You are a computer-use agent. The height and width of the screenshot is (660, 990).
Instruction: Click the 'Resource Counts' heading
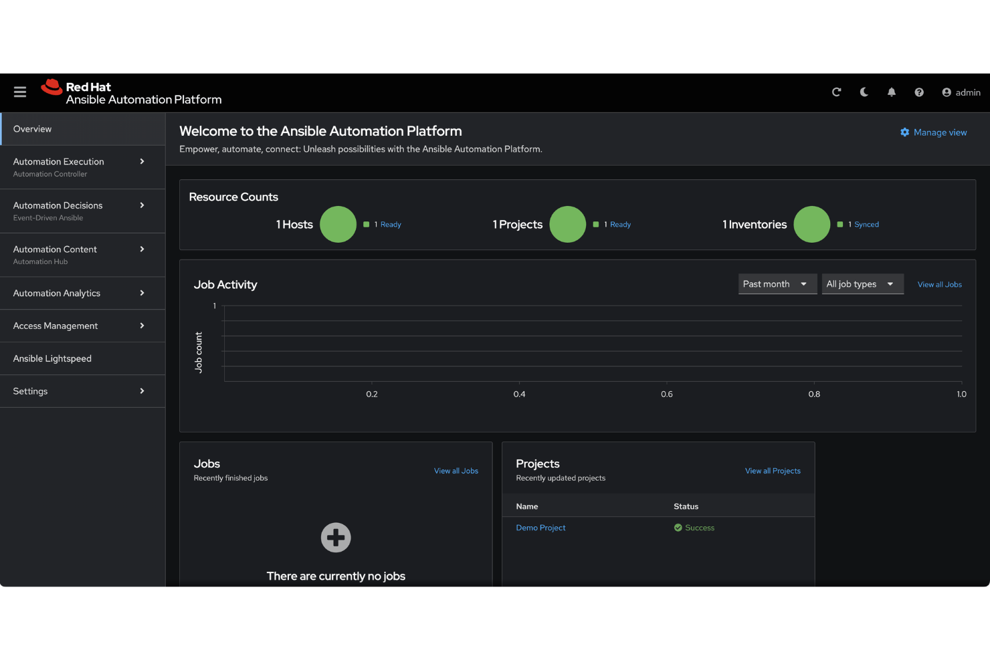click(233, 197)
